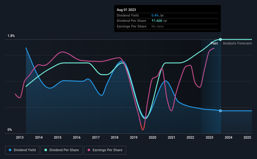Toggle the Earnings Per Share legend button
Image resolution: width=257 pixels, height=159 pixels.
click(105, 150)
